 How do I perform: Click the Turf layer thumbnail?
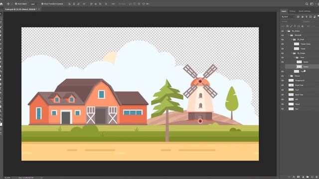pyautogui.click(x=291, y=90)
